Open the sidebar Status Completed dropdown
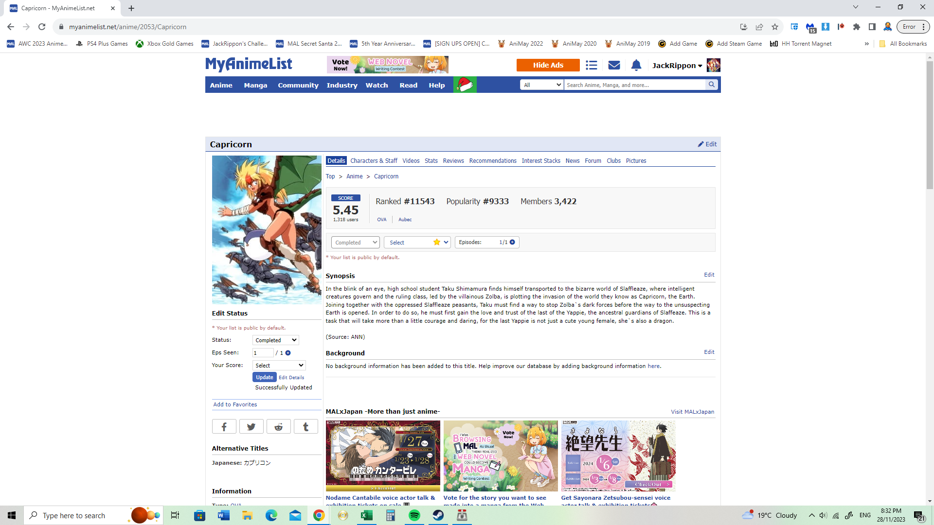Viewport: 934px width, 525px height. coord(275,340)
